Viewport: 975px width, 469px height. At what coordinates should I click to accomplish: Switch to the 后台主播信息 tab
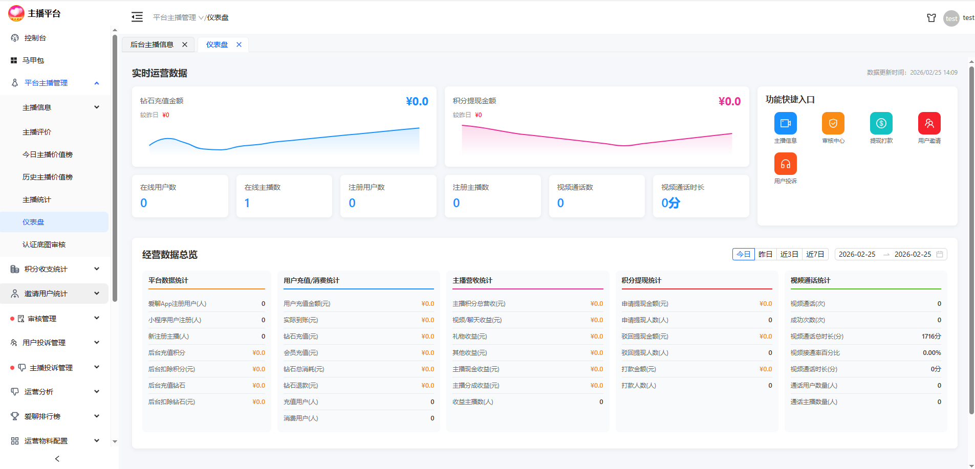coord(152,44)
